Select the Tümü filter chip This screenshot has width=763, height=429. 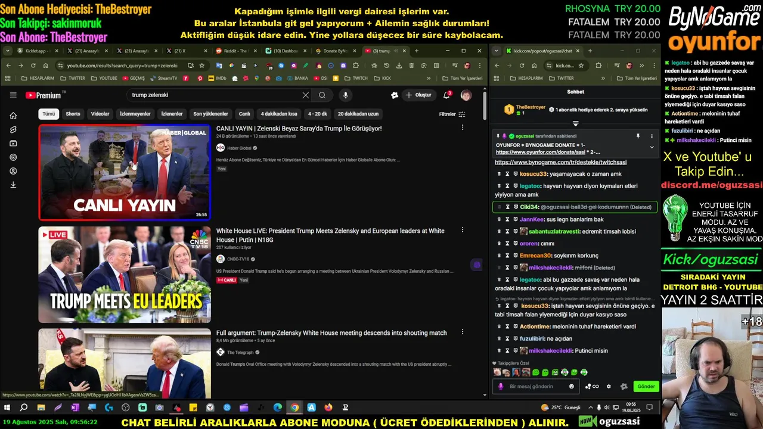click(49, 114)
